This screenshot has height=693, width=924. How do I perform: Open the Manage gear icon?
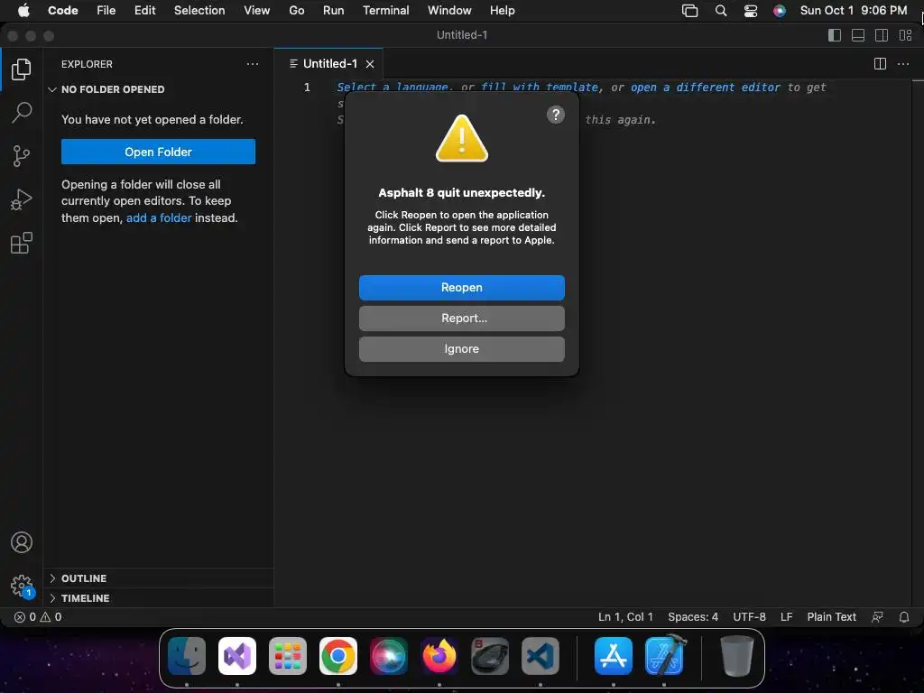[x=22, y=586]
